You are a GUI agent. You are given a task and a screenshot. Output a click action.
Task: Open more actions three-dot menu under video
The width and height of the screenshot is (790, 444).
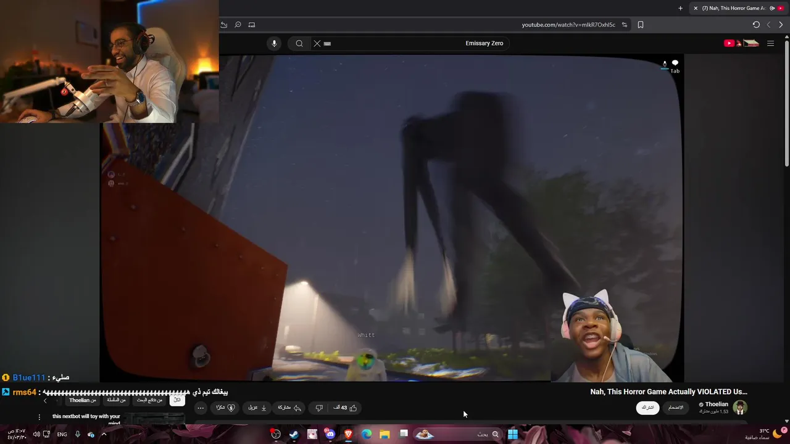click(x=201, y=408)
